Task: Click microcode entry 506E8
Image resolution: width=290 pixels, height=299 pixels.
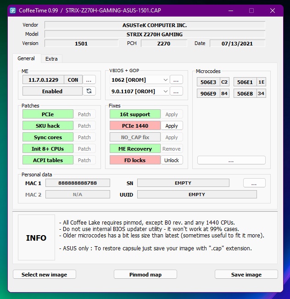Action: (x=245, y=93)
